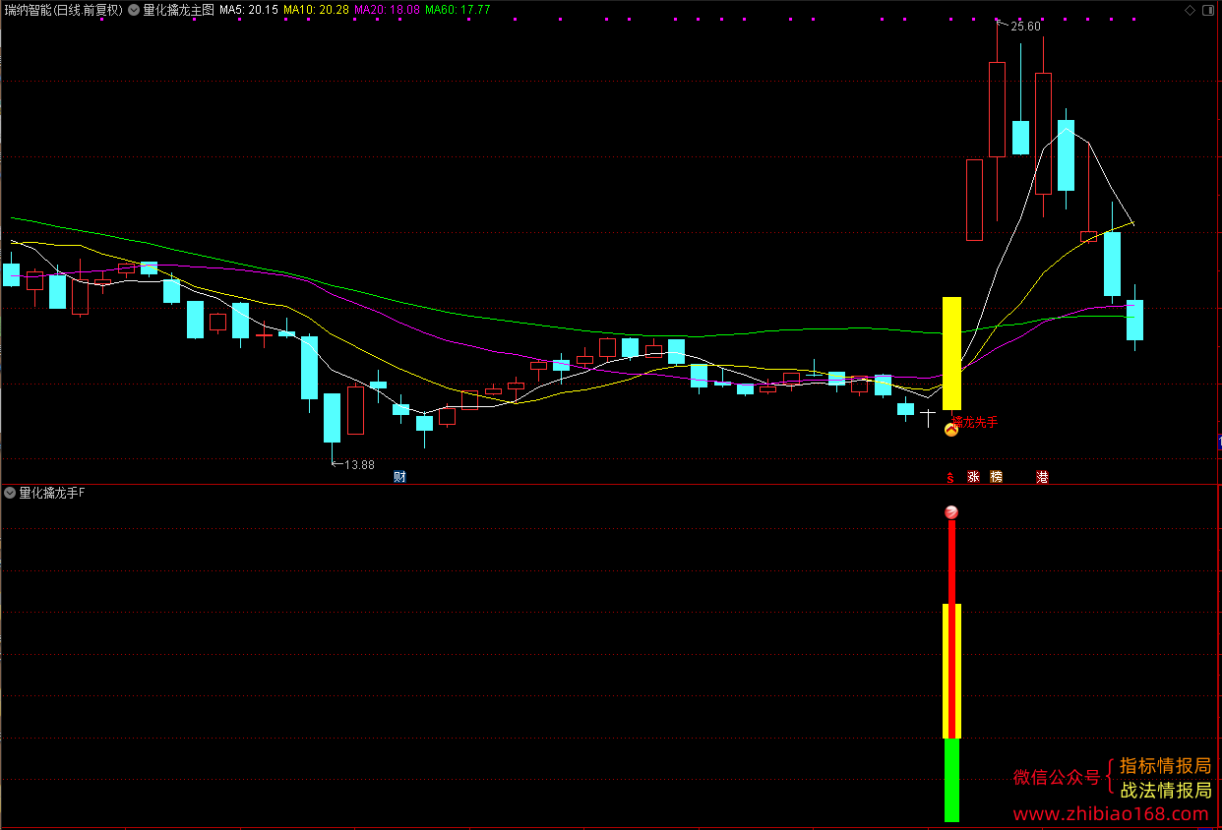Click the red ball signal icon in sub-chart
Image resolution: width=1222 pixels, height=830 pixels.
(x=951, y=512)
